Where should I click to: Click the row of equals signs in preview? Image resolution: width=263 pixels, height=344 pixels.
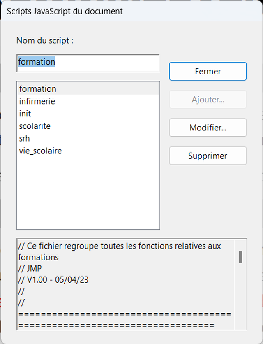pyautogui.click(x=123, y=314)
